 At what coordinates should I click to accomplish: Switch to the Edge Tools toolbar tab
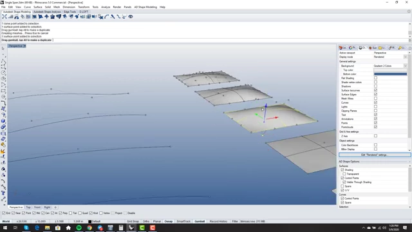tap(70, 12)
